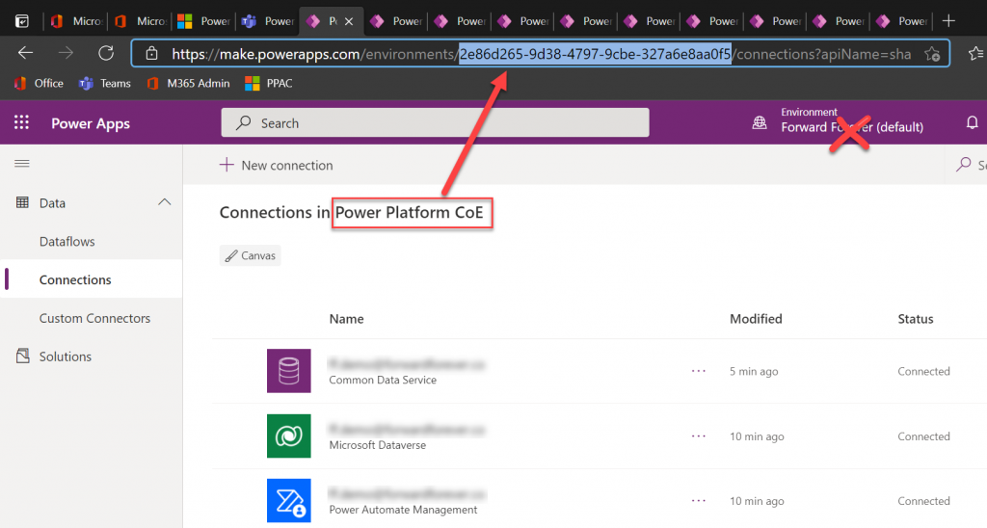This screenshot has width=987, height=528.
Task: Click the Microsoft Dataverse connector icon
Action: tap(289, 436)
